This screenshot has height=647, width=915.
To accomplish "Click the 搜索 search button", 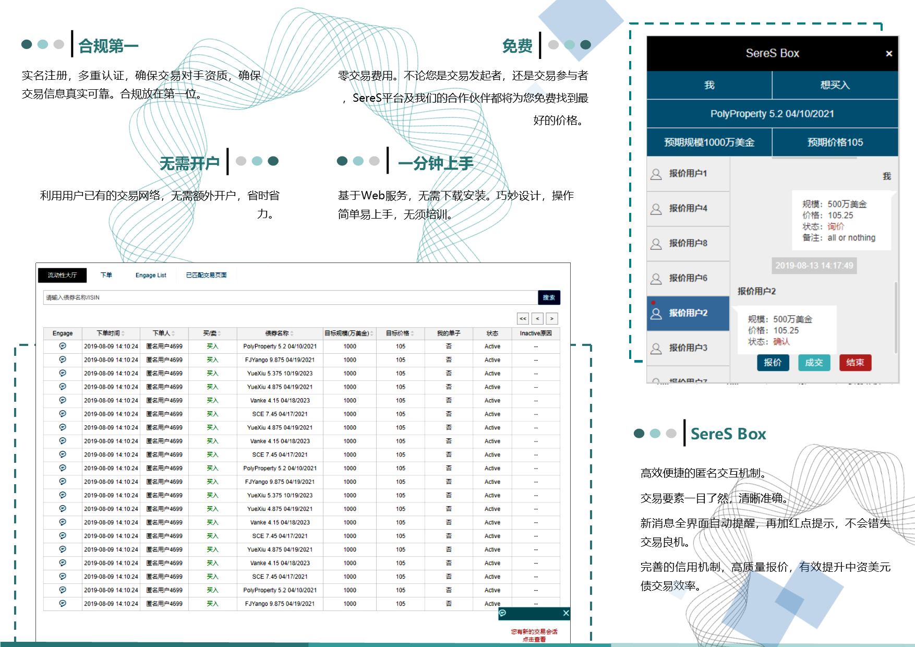I will (549, 297).
